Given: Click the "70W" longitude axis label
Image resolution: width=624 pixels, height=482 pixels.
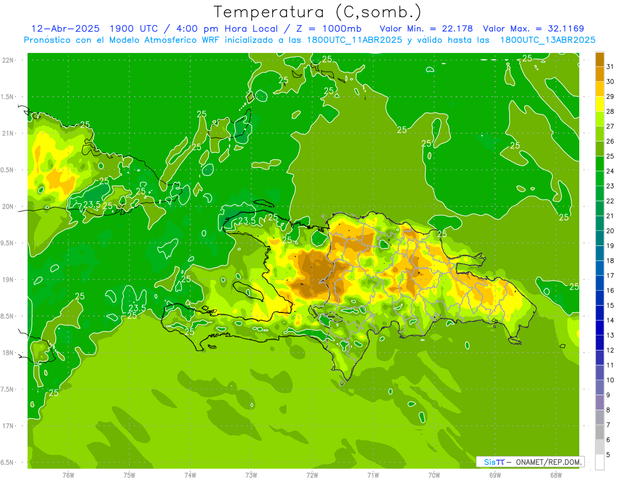Looking at the screenshot, I should tap(434, 475).
